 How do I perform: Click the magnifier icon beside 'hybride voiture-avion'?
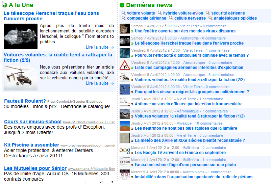coord(160,13)
